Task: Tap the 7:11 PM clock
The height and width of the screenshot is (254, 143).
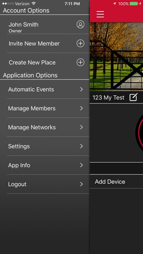Action: tap(72, 4)
